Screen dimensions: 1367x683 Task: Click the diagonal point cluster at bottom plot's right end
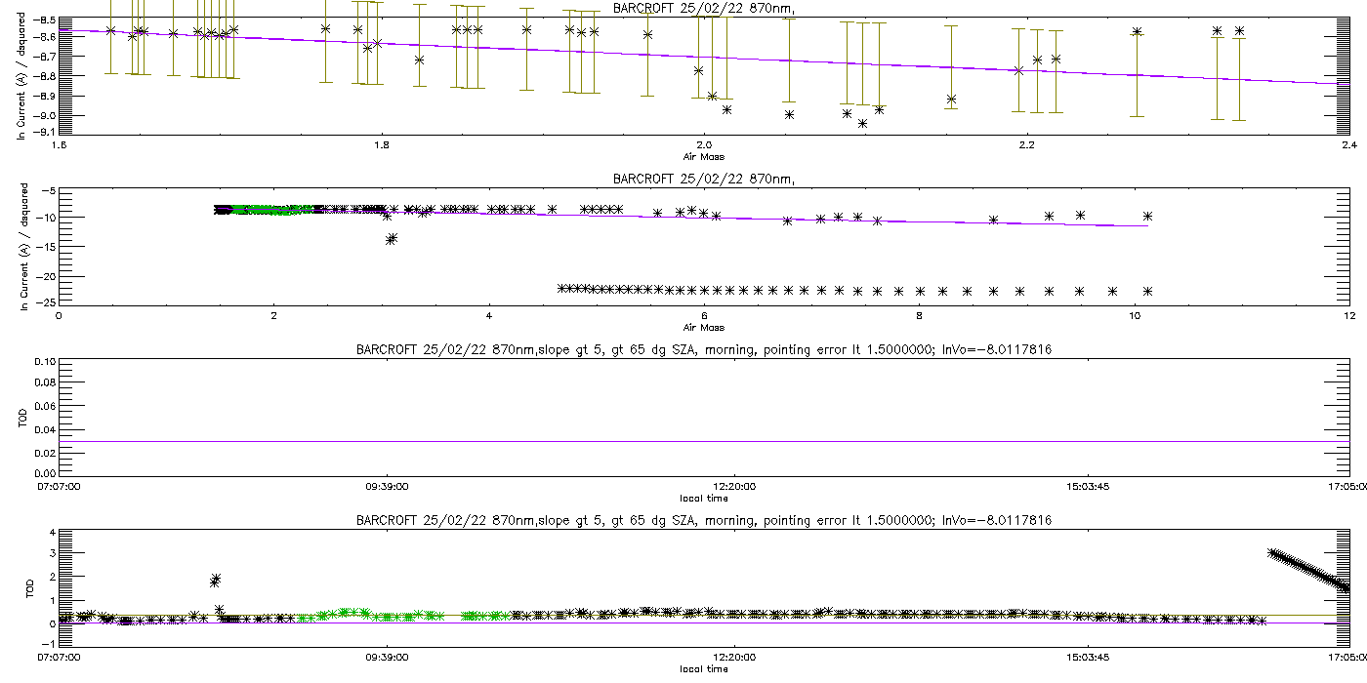tap(1308, 570)
